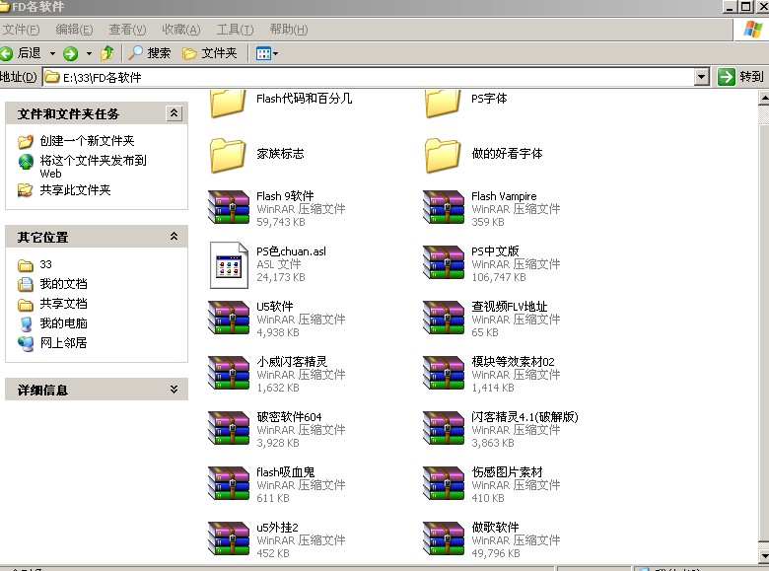
Task: Select the PS中文版 RAR archive icon
Action: (x=444, y=263)
